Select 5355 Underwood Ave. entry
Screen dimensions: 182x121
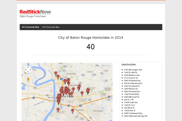pos(133,113)
